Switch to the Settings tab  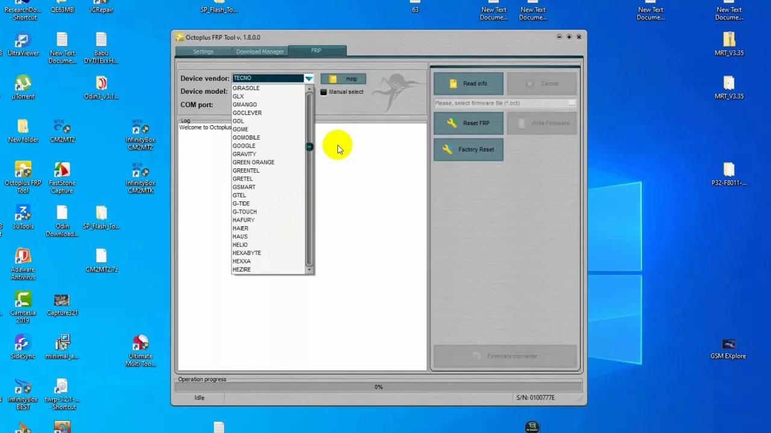click(203, 52)
